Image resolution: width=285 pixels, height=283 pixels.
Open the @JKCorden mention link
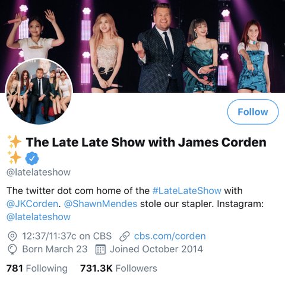pos(32,203)
